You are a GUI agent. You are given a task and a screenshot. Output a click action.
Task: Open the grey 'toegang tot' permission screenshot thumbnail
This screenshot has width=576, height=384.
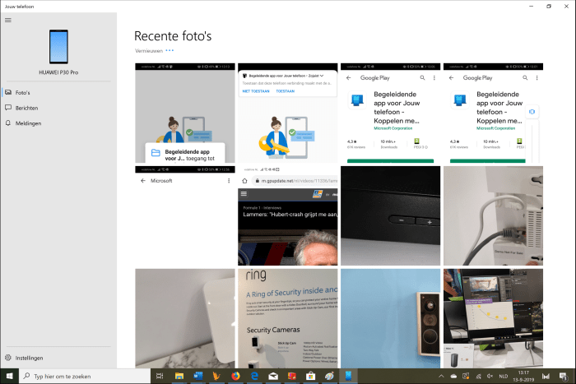185,113
